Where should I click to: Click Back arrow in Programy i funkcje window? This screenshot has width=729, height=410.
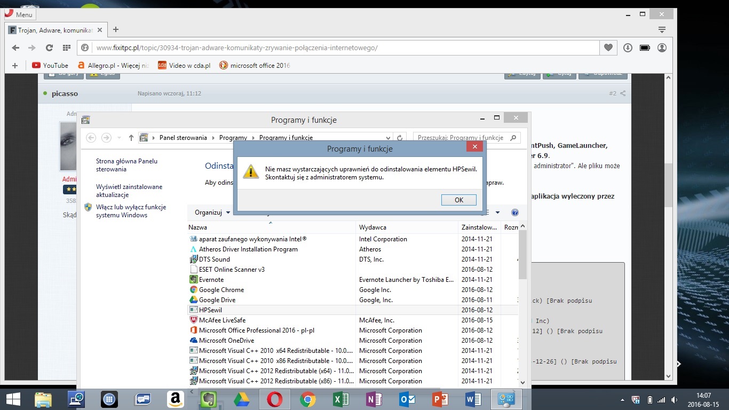[91, 137]
